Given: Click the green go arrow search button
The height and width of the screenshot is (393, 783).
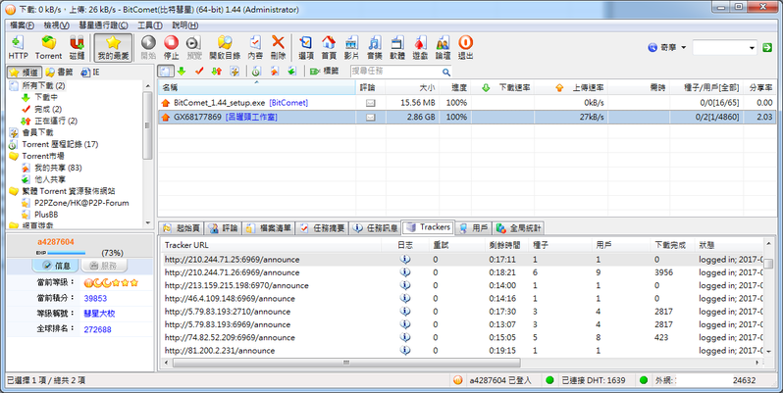Looking at the screenshot, I should 767,47.
